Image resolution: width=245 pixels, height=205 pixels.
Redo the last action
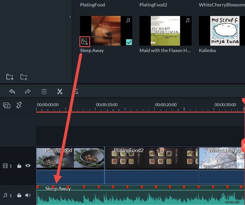(28, 91)
